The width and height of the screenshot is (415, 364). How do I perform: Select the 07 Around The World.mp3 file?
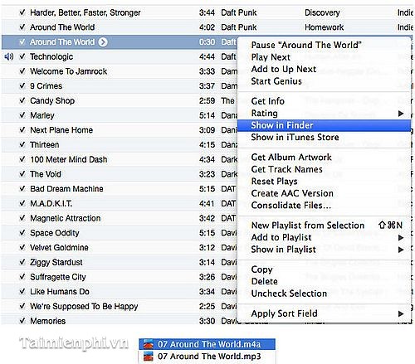[207, 357]
